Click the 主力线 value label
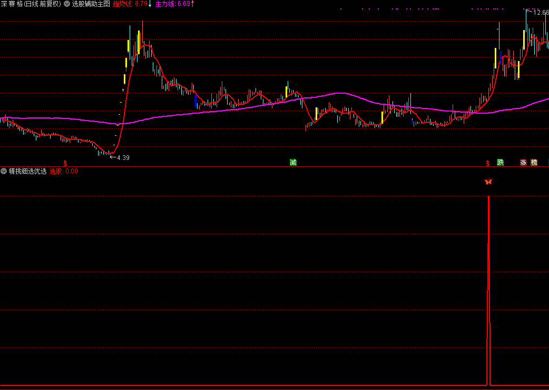The height and width of the screenshot is (390, 549). click(172, 4)
